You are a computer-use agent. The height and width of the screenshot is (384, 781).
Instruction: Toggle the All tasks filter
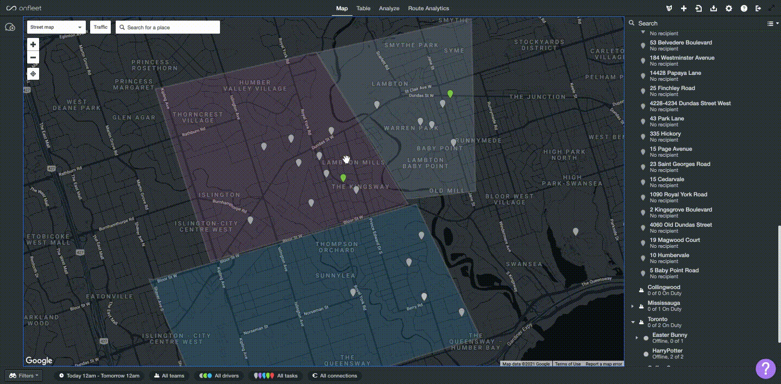coord(277,375)
